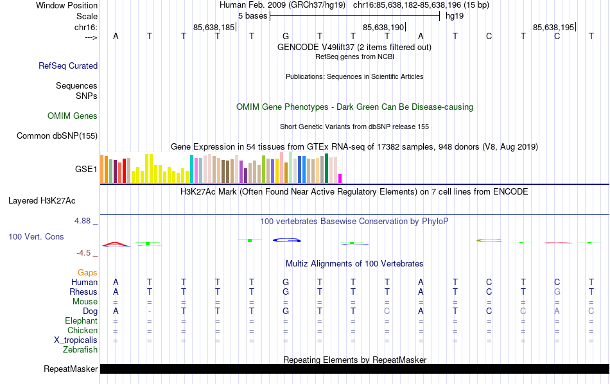
Task: Select the RepeatMasker track label
Action: click(71, 369)
